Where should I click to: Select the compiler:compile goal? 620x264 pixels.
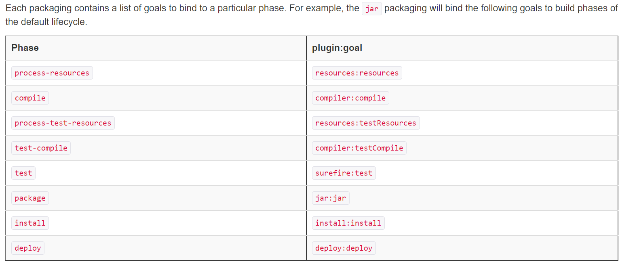click(x=350, y=98)
